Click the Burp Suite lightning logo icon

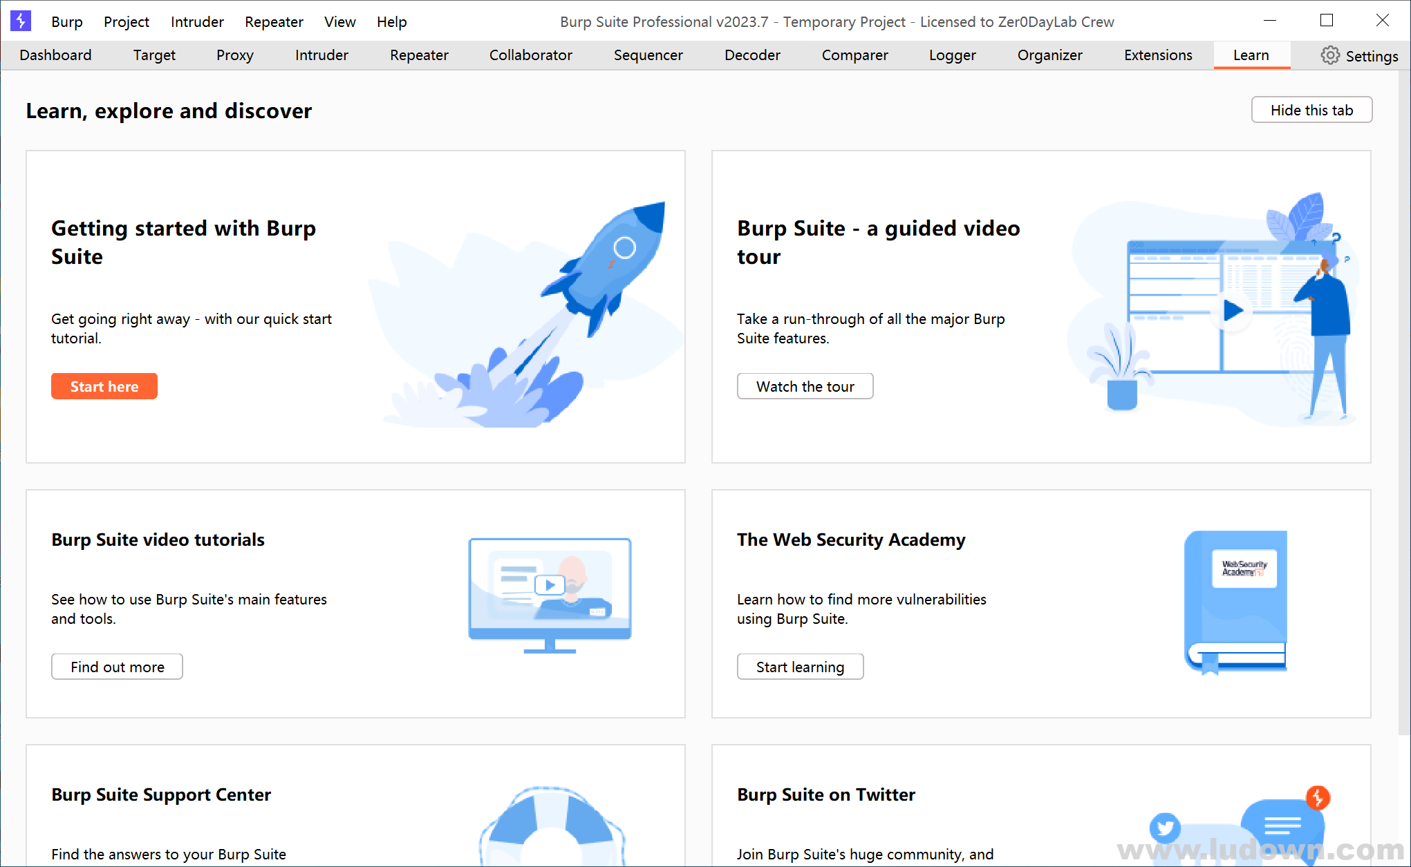tap(21, 21)
